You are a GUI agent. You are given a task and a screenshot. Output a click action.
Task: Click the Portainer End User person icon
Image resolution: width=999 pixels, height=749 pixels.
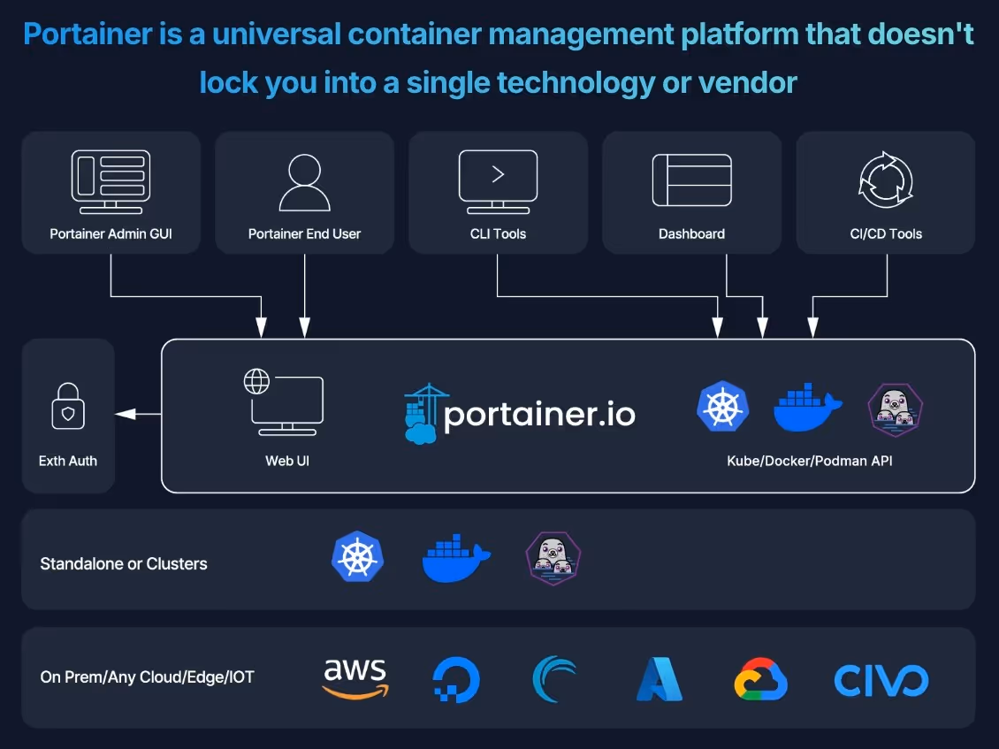[x=304, y=182]
